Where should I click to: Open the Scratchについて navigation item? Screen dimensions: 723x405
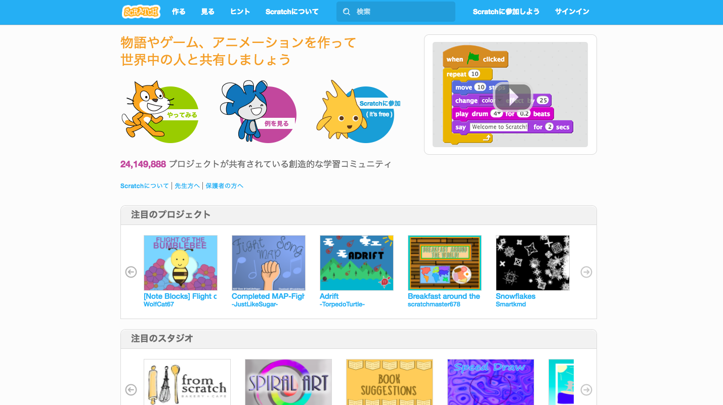point(292,12)
